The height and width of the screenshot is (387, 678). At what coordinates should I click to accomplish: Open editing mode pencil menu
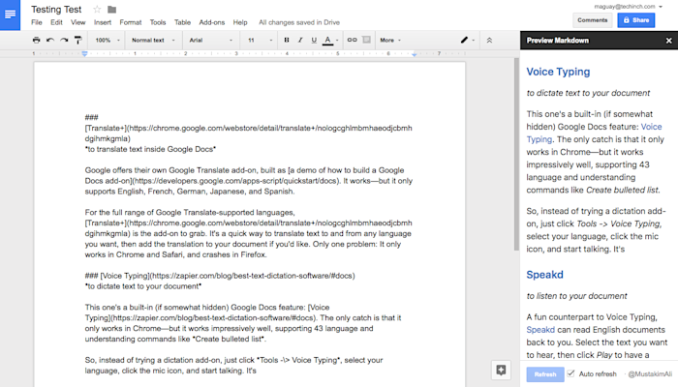[467, 41]
